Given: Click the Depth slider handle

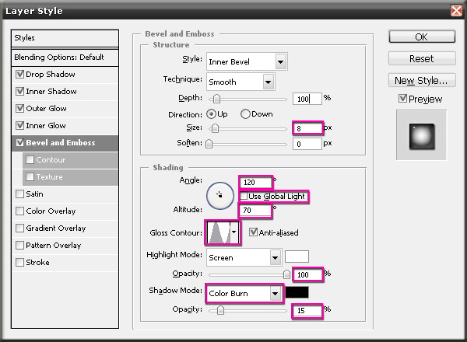Looking at the screenshot, I should point(217,99).
